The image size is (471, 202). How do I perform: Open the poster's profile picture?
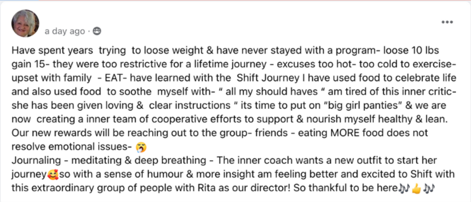(x=25, y=24)
